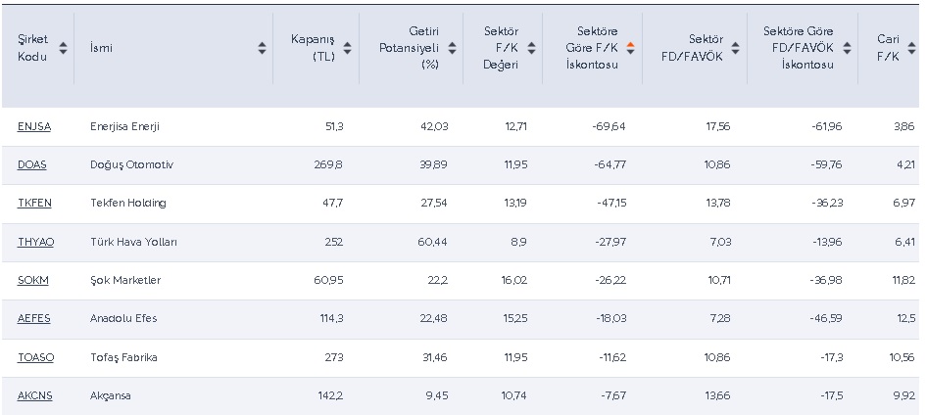This screenshot has width=927, height=415.
Task: Toggle sort on Getiri Potansiyeli (%) arrows
Action: [452, 48]
